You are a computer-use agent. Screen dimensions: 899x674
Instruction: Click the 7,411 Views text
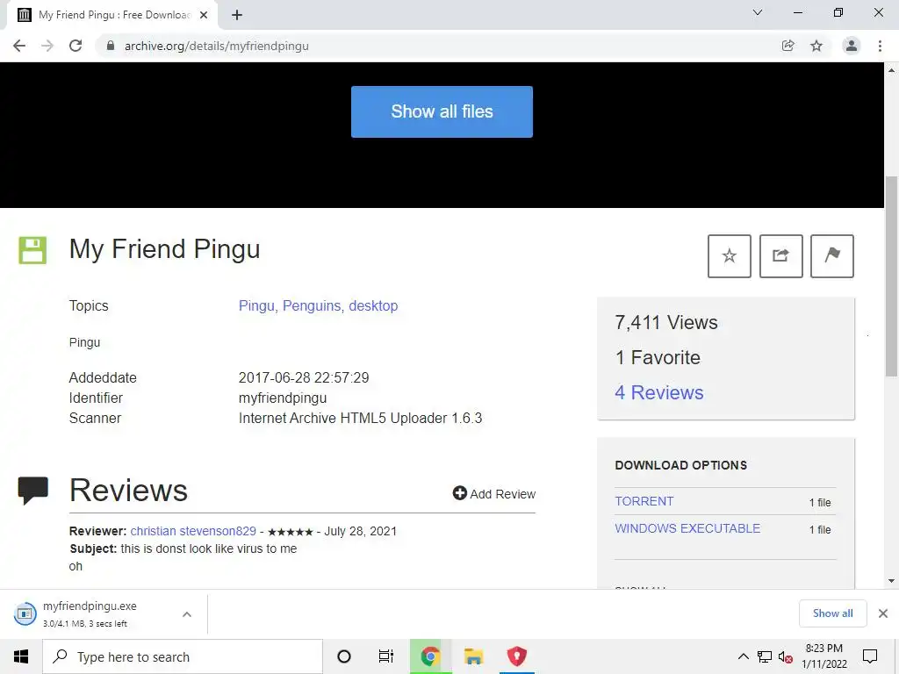[x=665, y=323]
